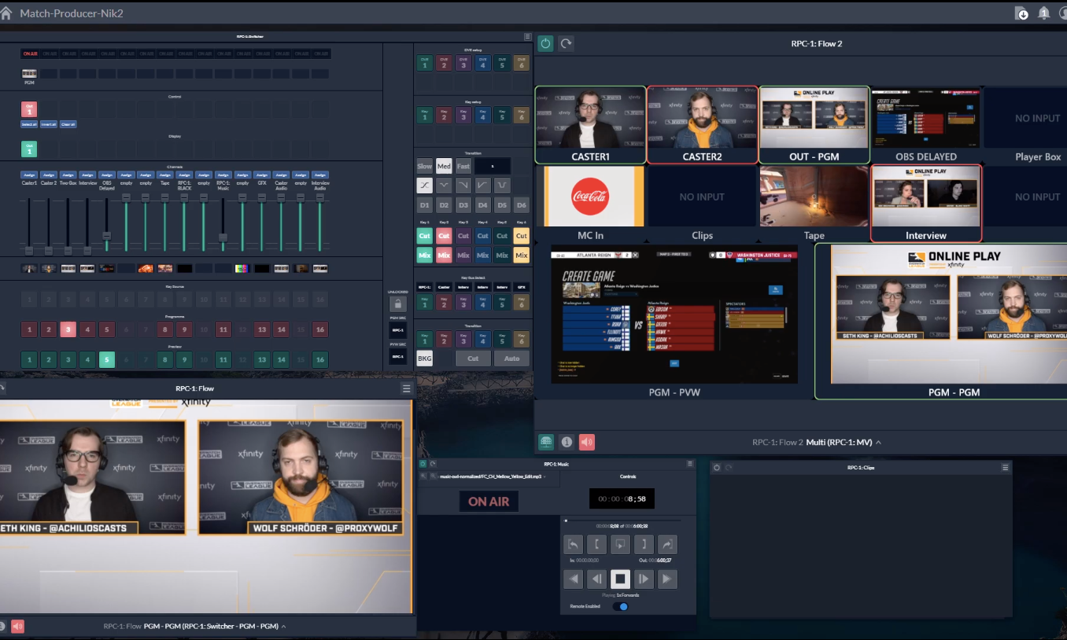Collapse the RPC-1: Flow 2 Multi panel

pyautogui.click(x=880, y=442)
